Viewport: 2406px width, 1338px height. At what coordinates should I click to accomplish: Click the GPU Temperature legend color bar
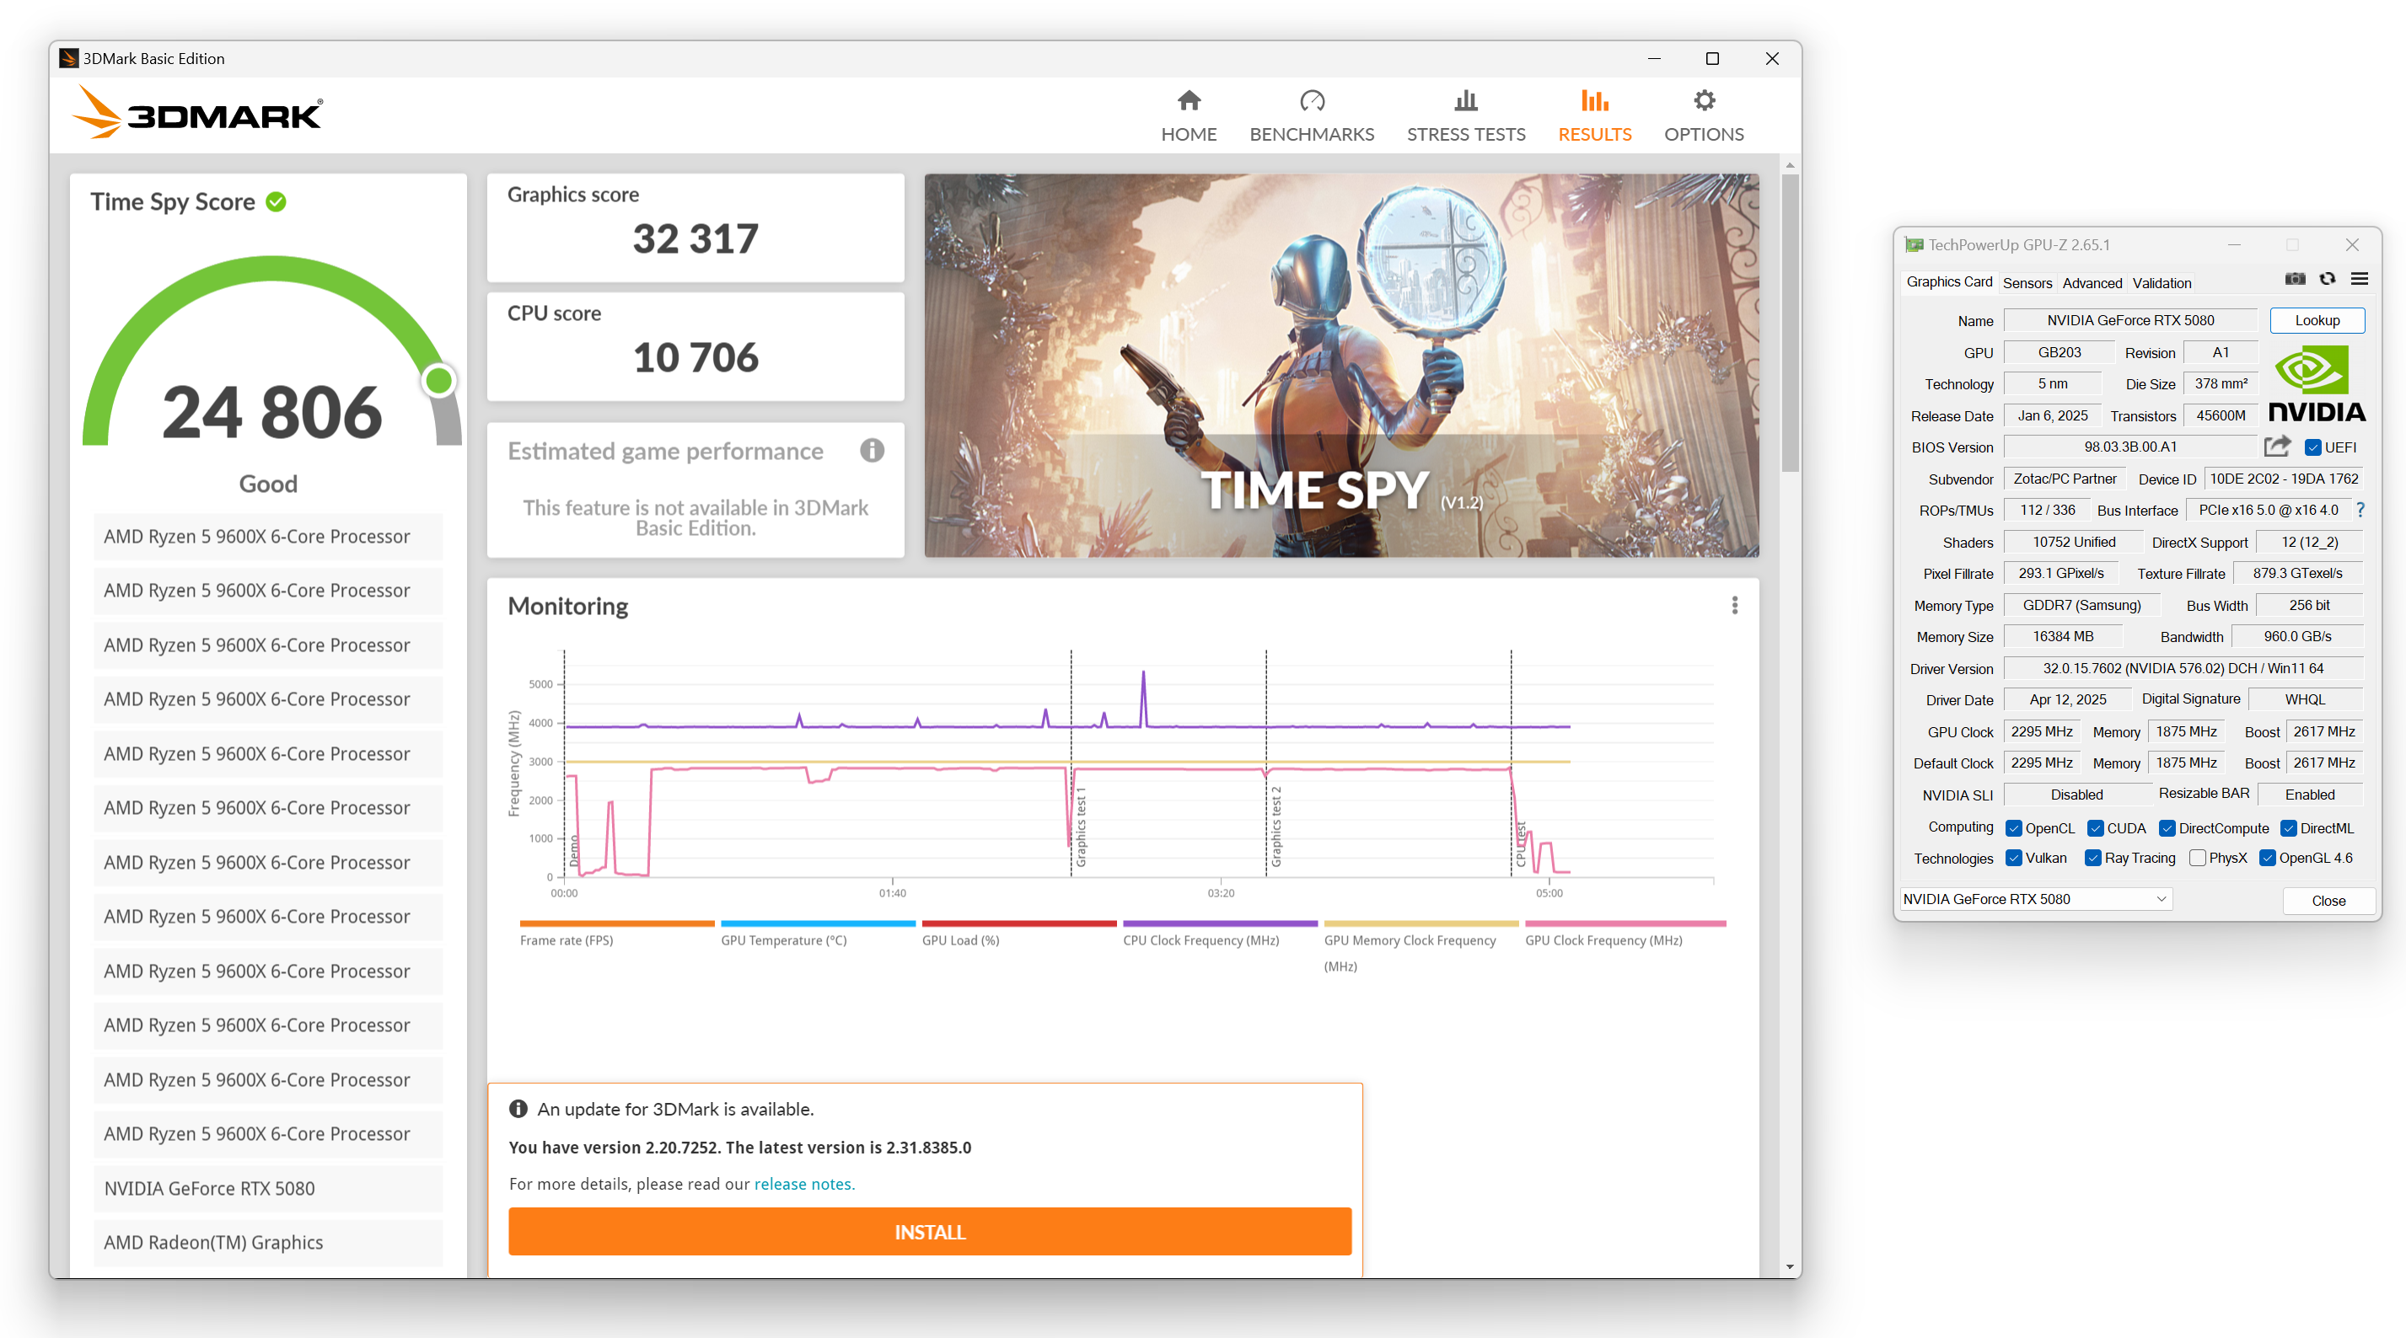[x=817, y=923]
